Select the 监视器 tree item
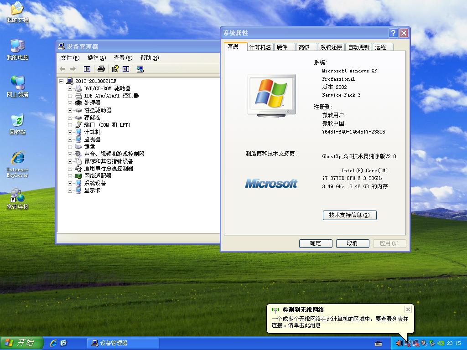 (x=92, y=139)
